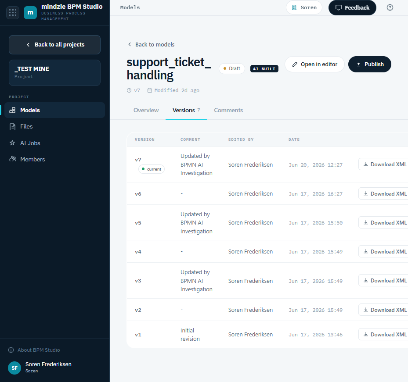Screen dimensions: 408x382
Task: Open the app launcher grid icon
Action: click(x=12, y=12)
